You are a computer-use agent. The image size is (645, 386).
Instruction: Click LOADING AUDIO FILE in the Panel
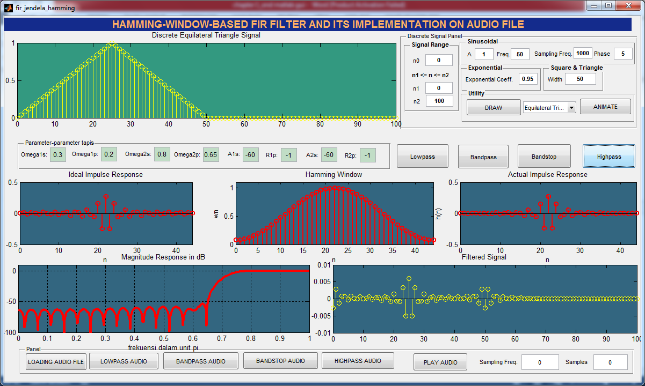[55, 361]
